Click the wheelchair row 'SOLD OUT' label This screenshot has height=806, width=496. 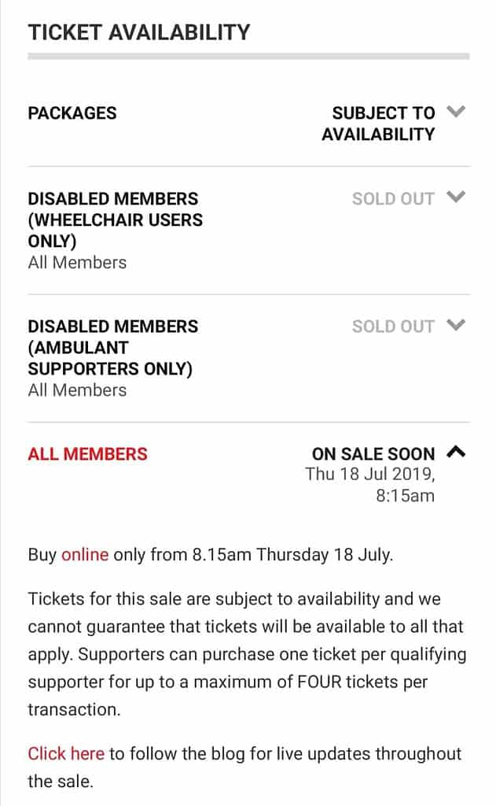(393, 199)
